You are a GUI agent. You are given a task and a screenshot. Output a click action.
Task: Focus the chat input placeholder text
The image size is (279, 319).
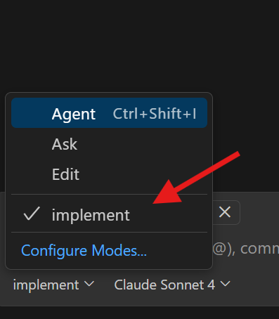[x=245, y=249]
